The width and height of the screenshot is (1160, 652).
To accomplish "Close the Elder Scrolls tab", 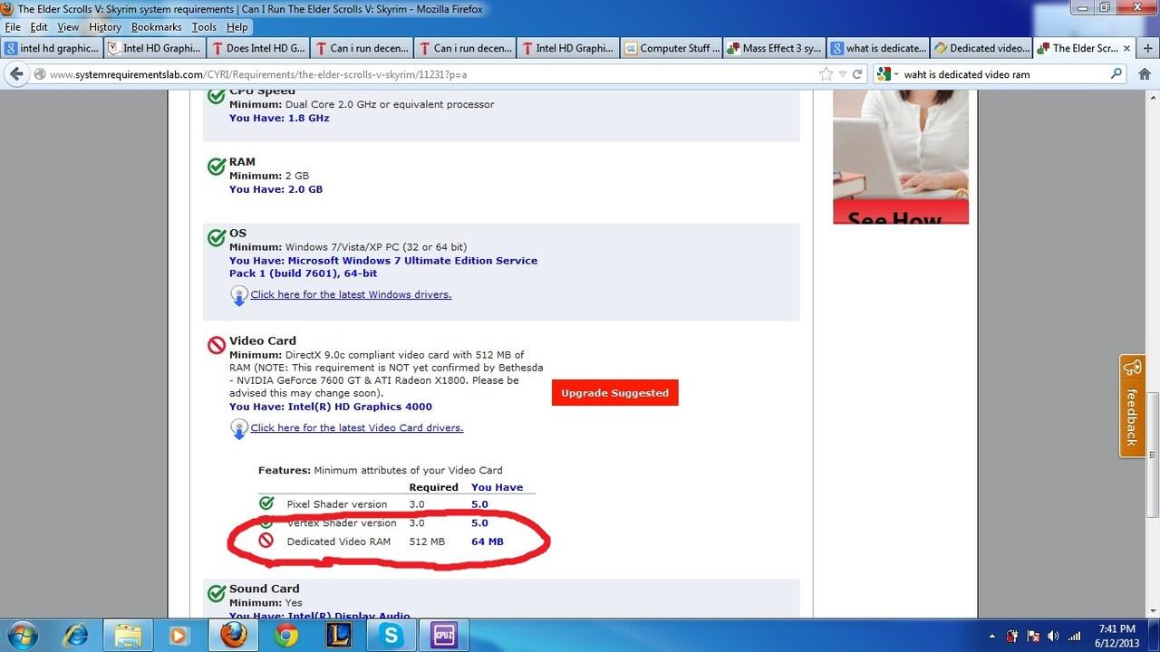I will 1127,48.
